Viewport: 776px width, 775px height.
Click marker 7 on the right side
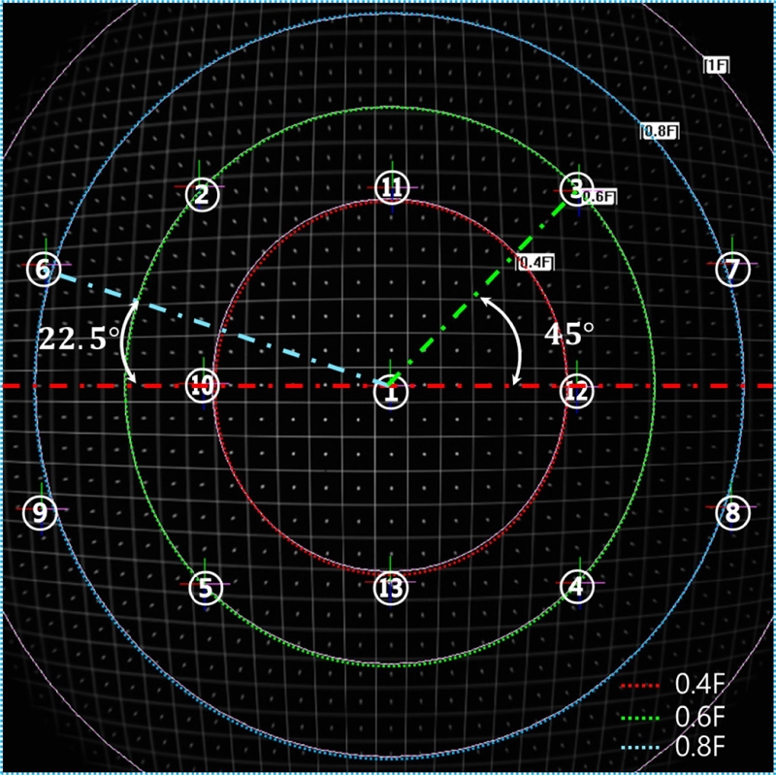pos(732,269)
